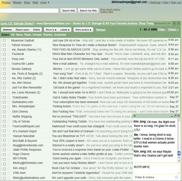182x181 pixels.
Task: Star the Facebook quiz email
Action: (x=9, y=54)
